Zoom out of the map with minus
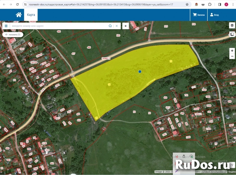Screen dimensions: 236x175 pyautogui.click(x=232, y=56)
